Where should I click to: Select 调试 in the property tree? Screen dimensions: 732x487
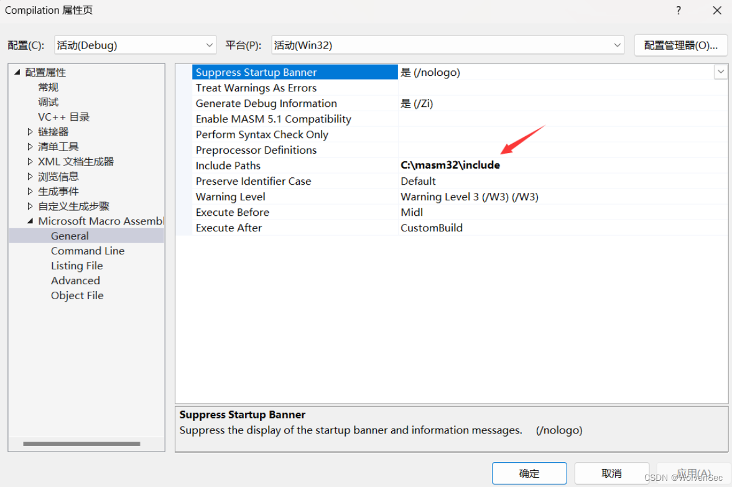(x=48, y=102)
